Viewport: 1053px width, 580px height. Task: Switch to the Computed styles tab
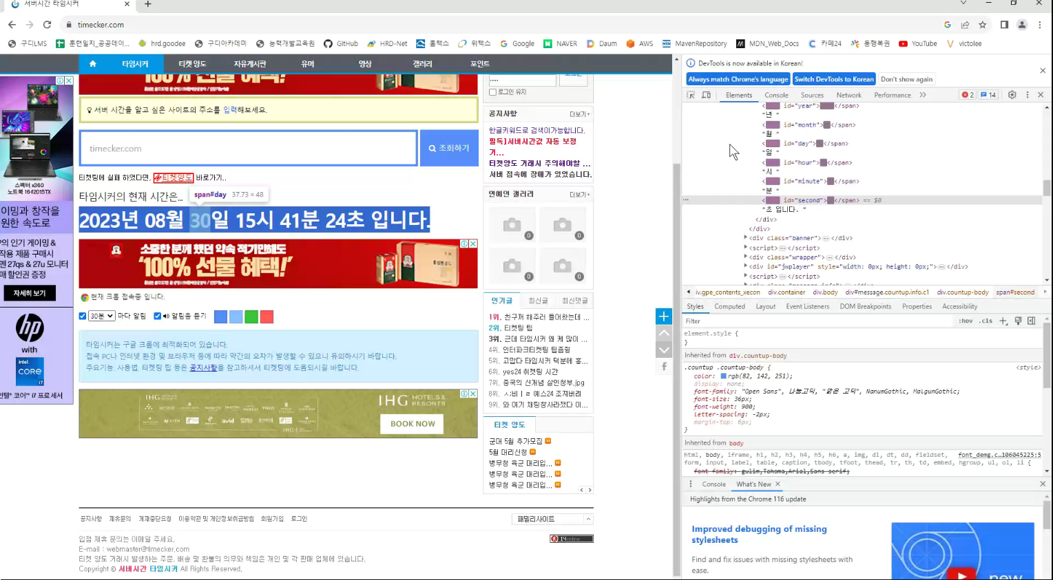pyautogui.click(x=729, y=306)
